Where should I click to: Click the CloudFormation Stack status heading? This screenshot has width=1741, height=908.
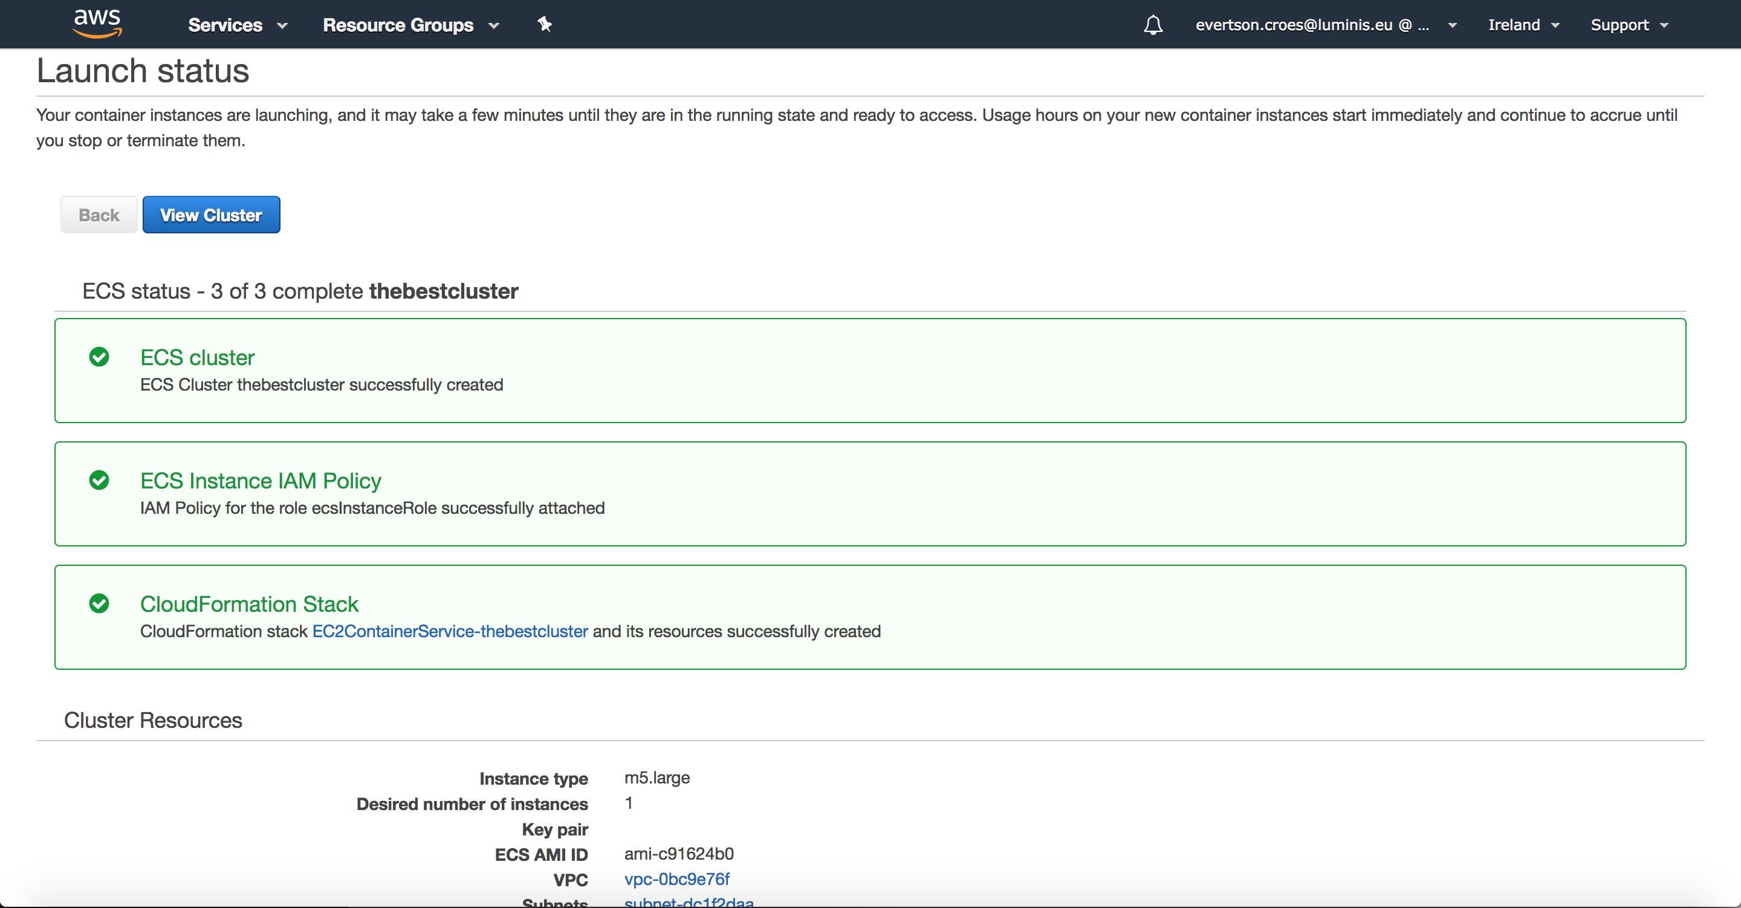(248, 604)
